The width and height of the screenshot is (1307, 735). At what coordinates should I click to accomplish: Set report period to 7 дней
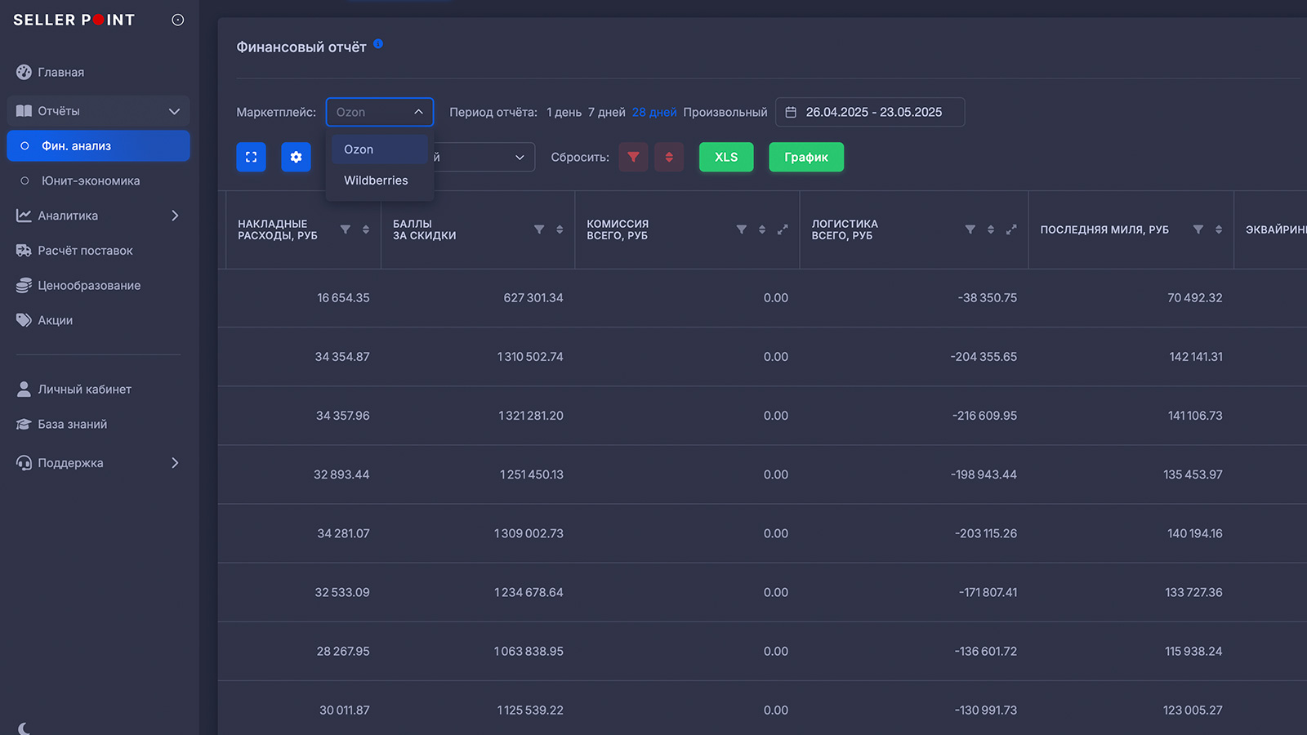(x=606, y=112)
